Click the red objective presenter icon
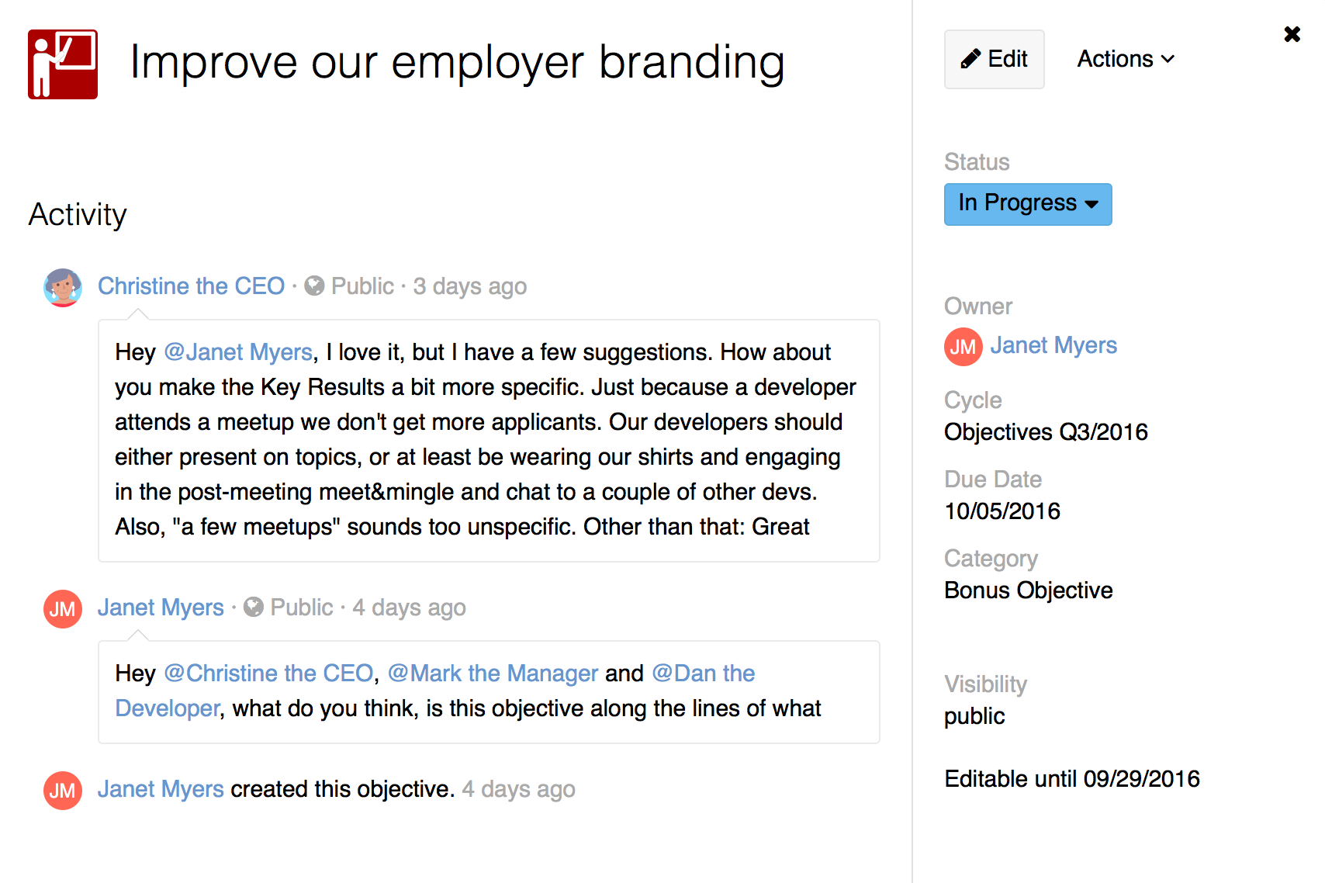Image resolution: width=1325 pixels, height=883 pixels. (62, 65)
